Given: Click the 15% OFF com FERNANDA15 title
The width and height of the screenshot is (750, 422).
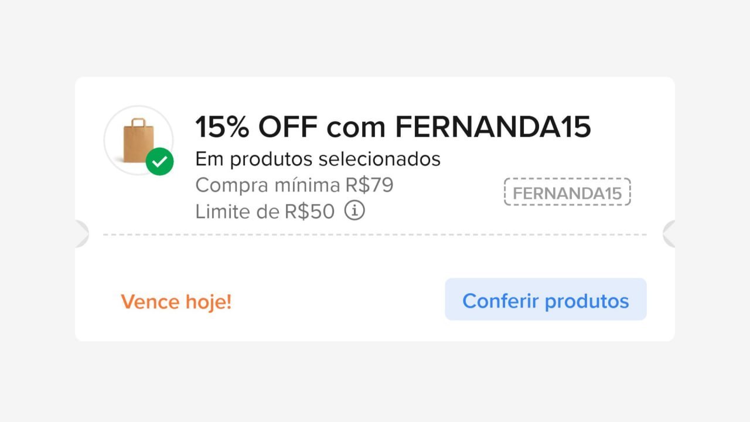Looking at the screenshot, I should pos(393,126).
